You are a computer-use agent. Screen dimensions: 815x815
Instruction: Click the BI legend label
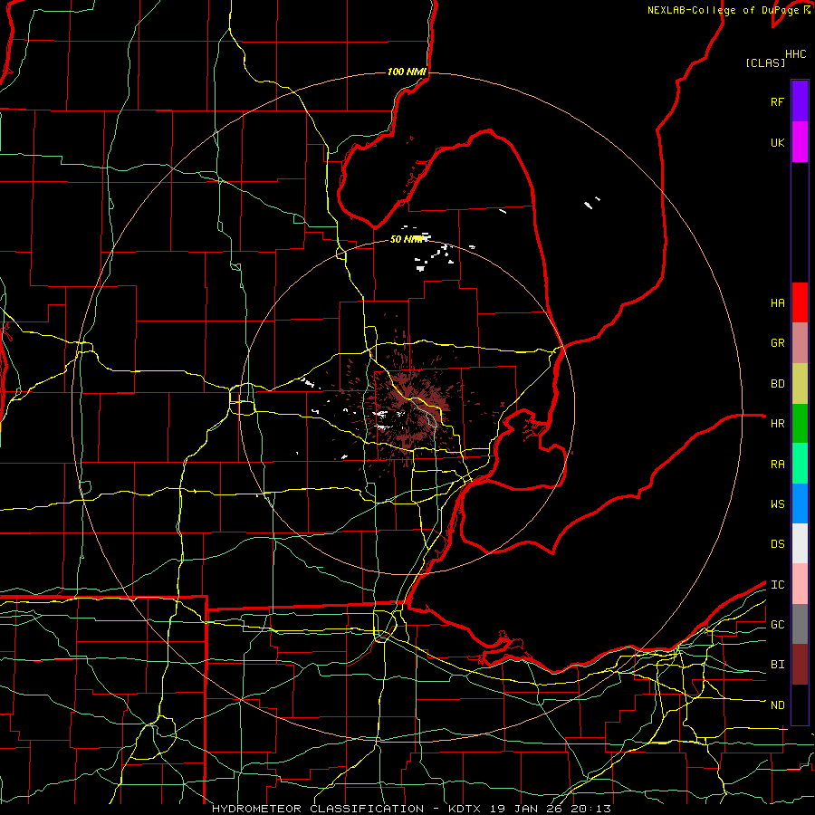point(777,665)
